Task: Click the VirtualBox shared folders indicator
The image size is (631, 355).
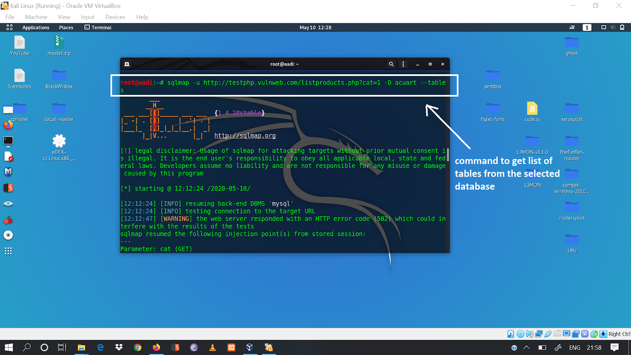Action: tap(557, 334)
